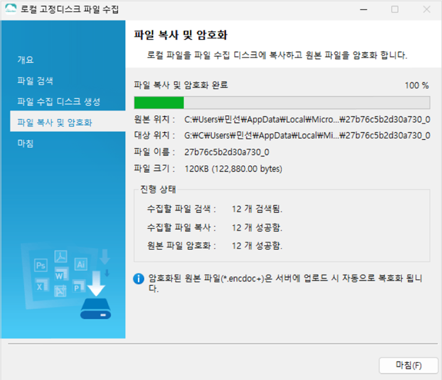Image resolution: width=442 pixels, height=380 pixels.
Task: Select the 개요 step in sidebar
Action: click(25, 60)
